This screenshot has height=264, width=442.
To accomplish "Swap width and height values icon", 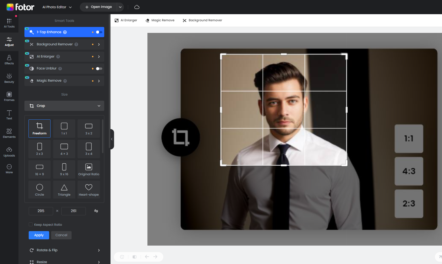I will click(96, 211).
